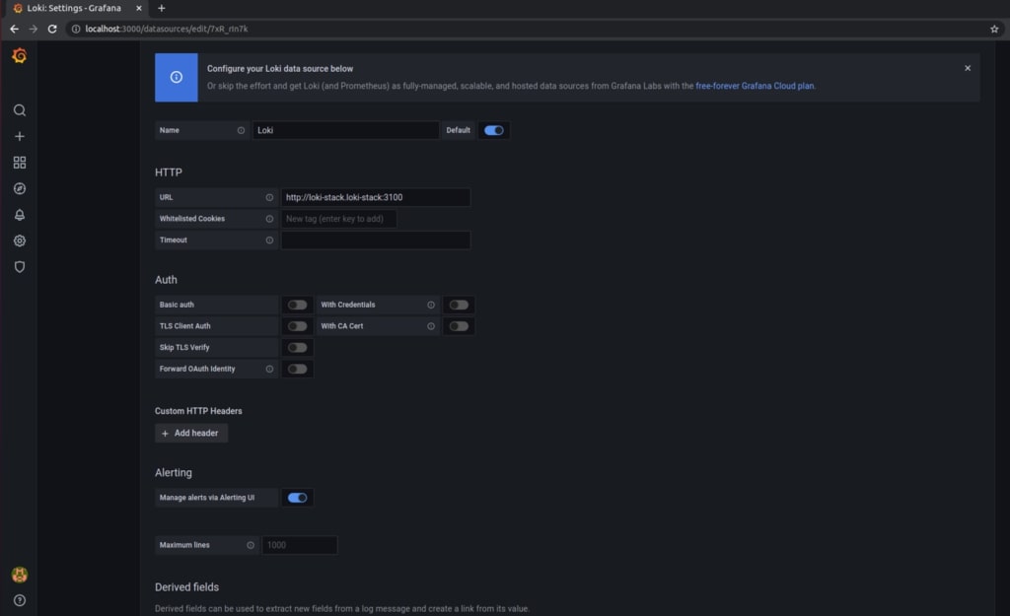This screenshot has width=1010, height=616.
Task: Turn on With CA Cert toggle
Action: 459,326
